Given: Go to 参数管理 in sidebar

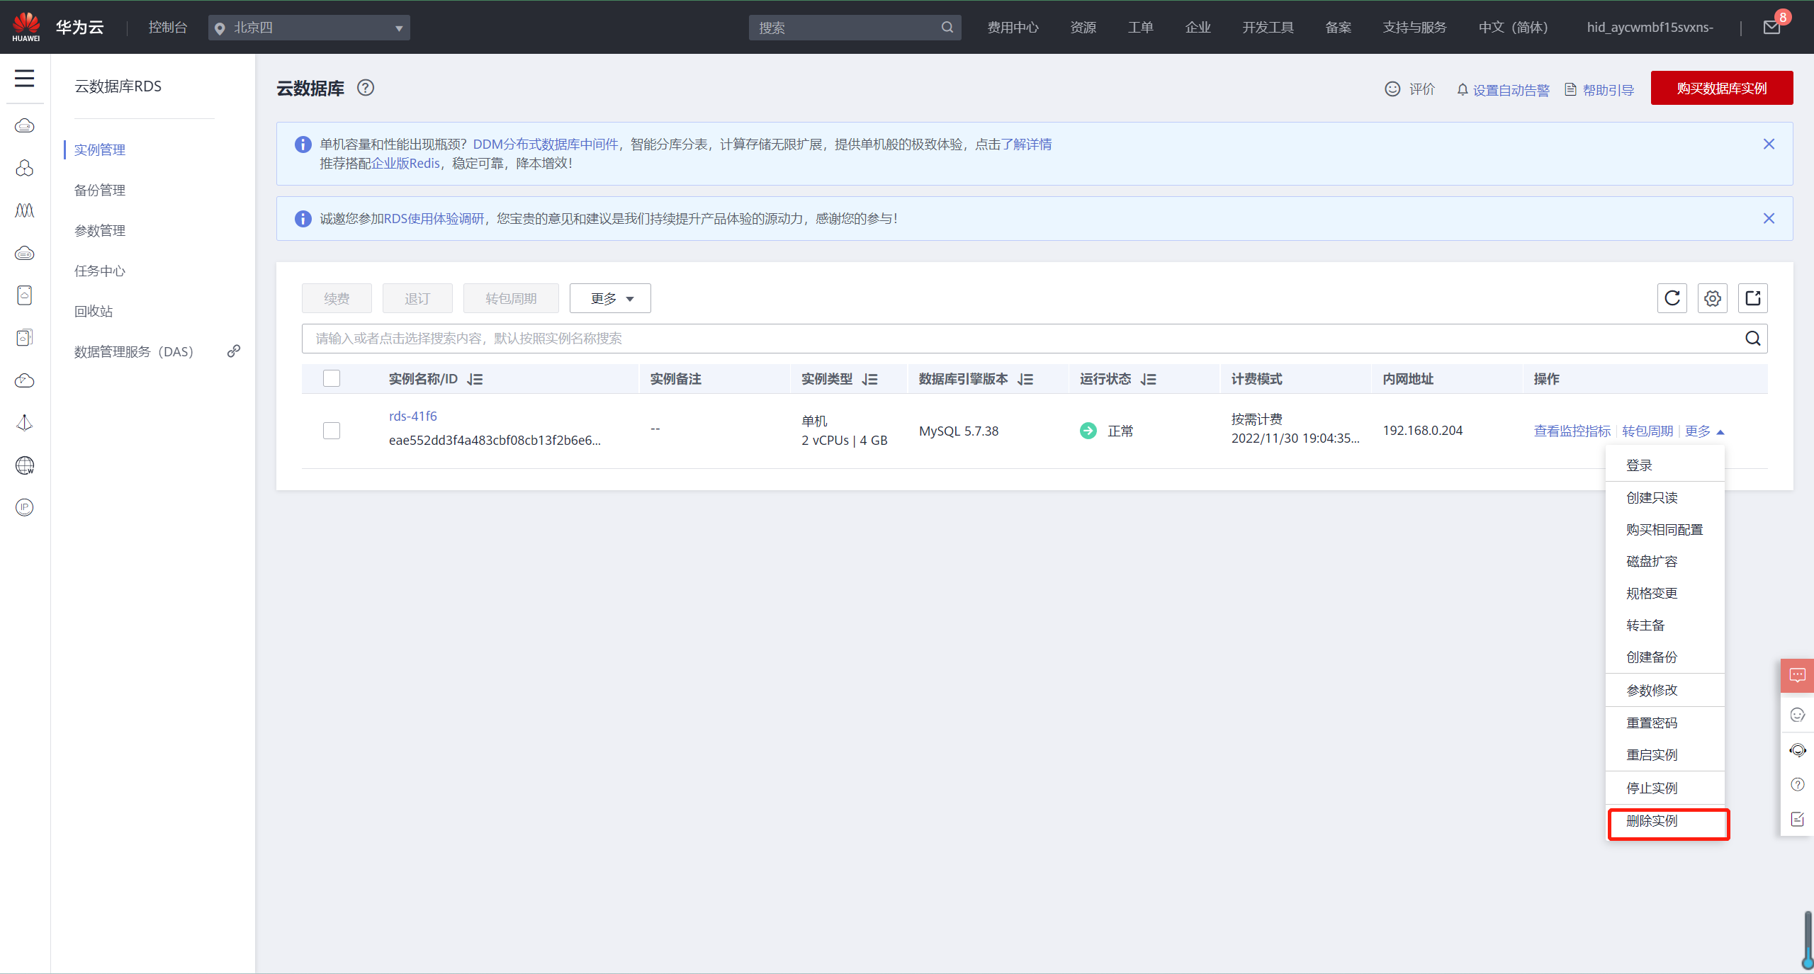Looking at the screenshot, I should [x=100, y=231].
